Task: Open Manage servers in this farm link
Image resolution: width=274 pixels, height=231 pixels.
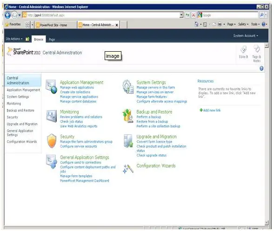Action: coord(155,88)
